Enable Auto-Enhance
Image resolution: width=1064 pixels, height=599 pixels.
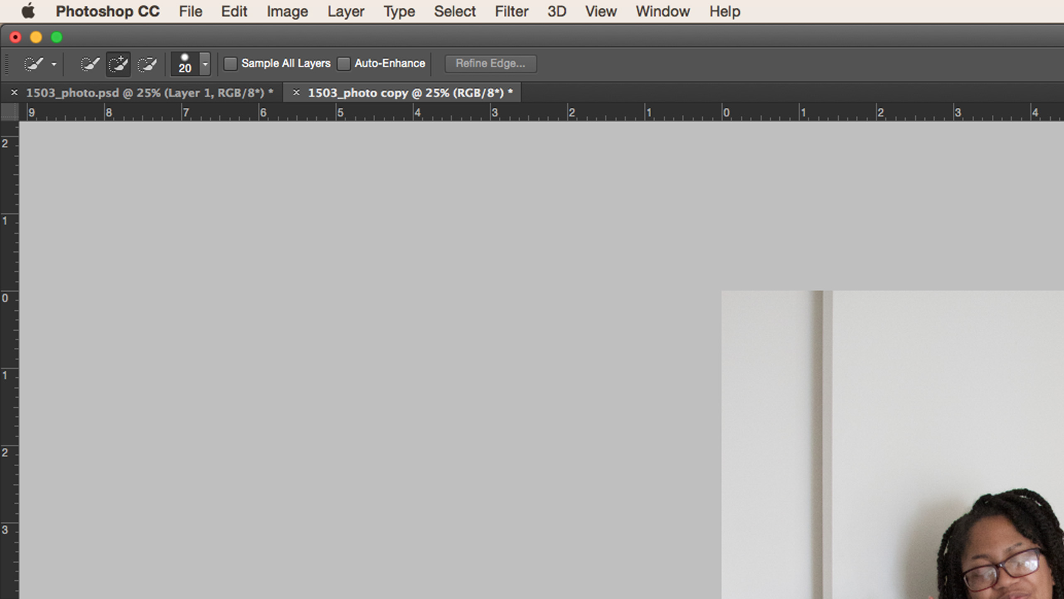pos(344,63)
